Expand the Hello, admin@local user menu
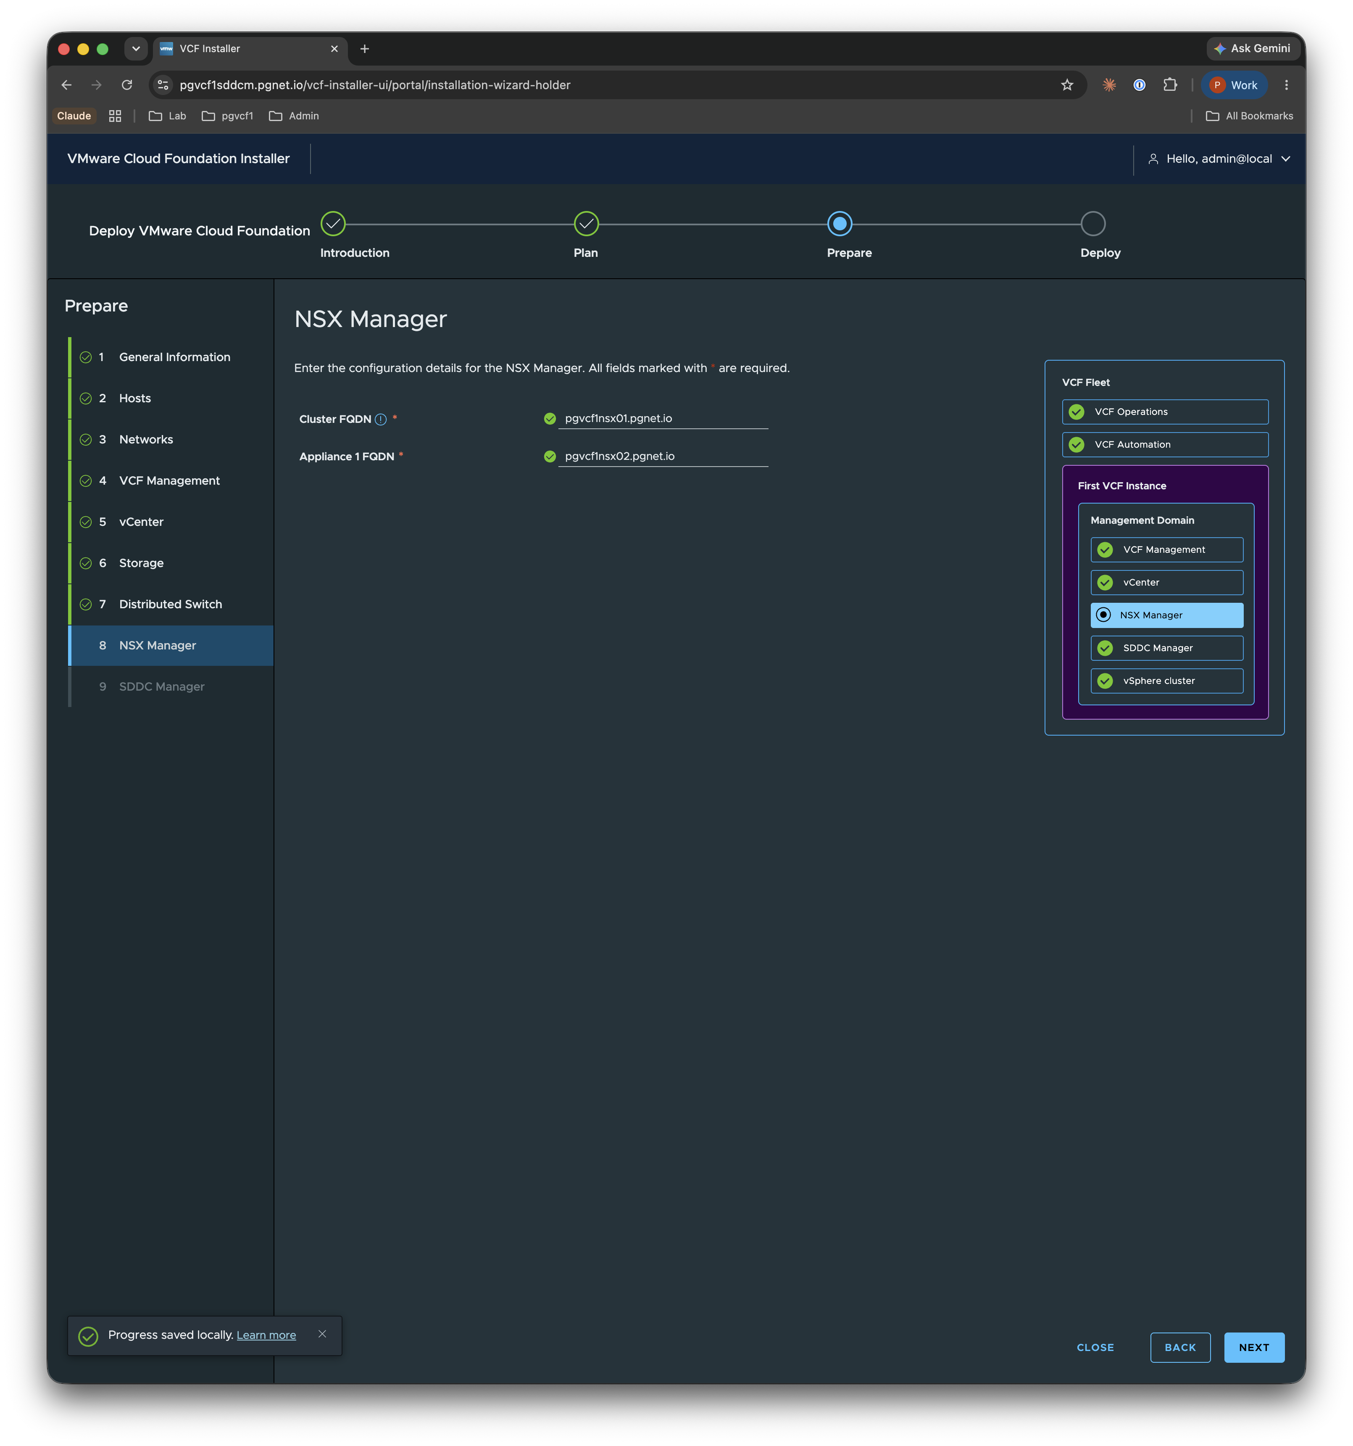 [x=1219, y=158]
